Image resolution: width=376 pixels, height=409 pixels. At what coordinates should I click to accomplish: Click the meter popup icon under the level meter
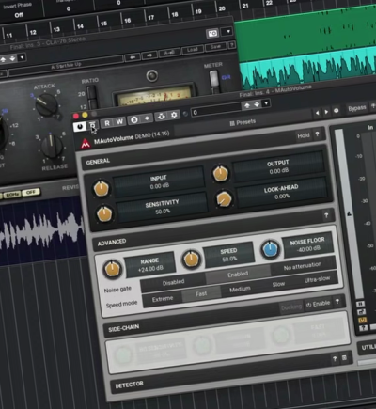361,312
